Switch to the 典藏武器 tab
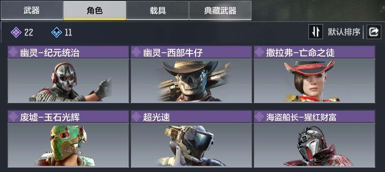The image size is (385, 172). point(220,10)
